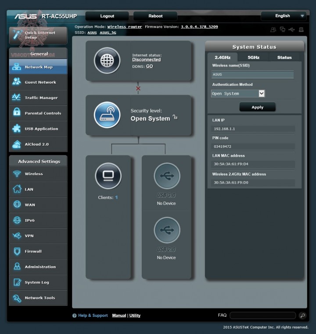The width and height of the screenshot is (316, 334).
Task: Click the LAN IP value 192.168.1.1
Action: pos(224,129)
